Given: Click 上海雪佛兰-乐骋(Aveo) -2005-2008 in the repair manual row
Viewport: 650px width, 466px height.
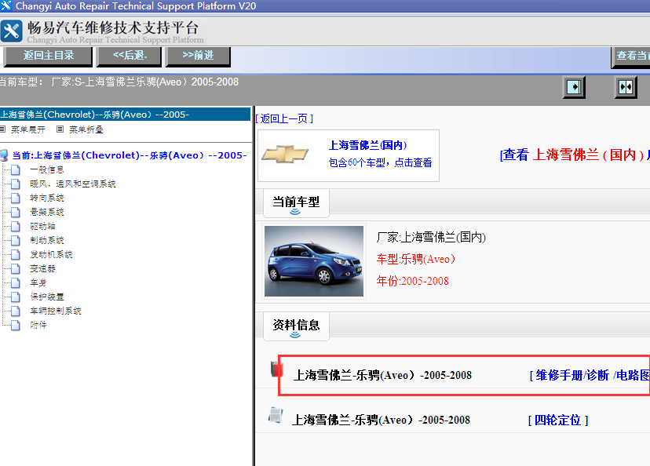Looking at the screenshot, I should [382, 375].
